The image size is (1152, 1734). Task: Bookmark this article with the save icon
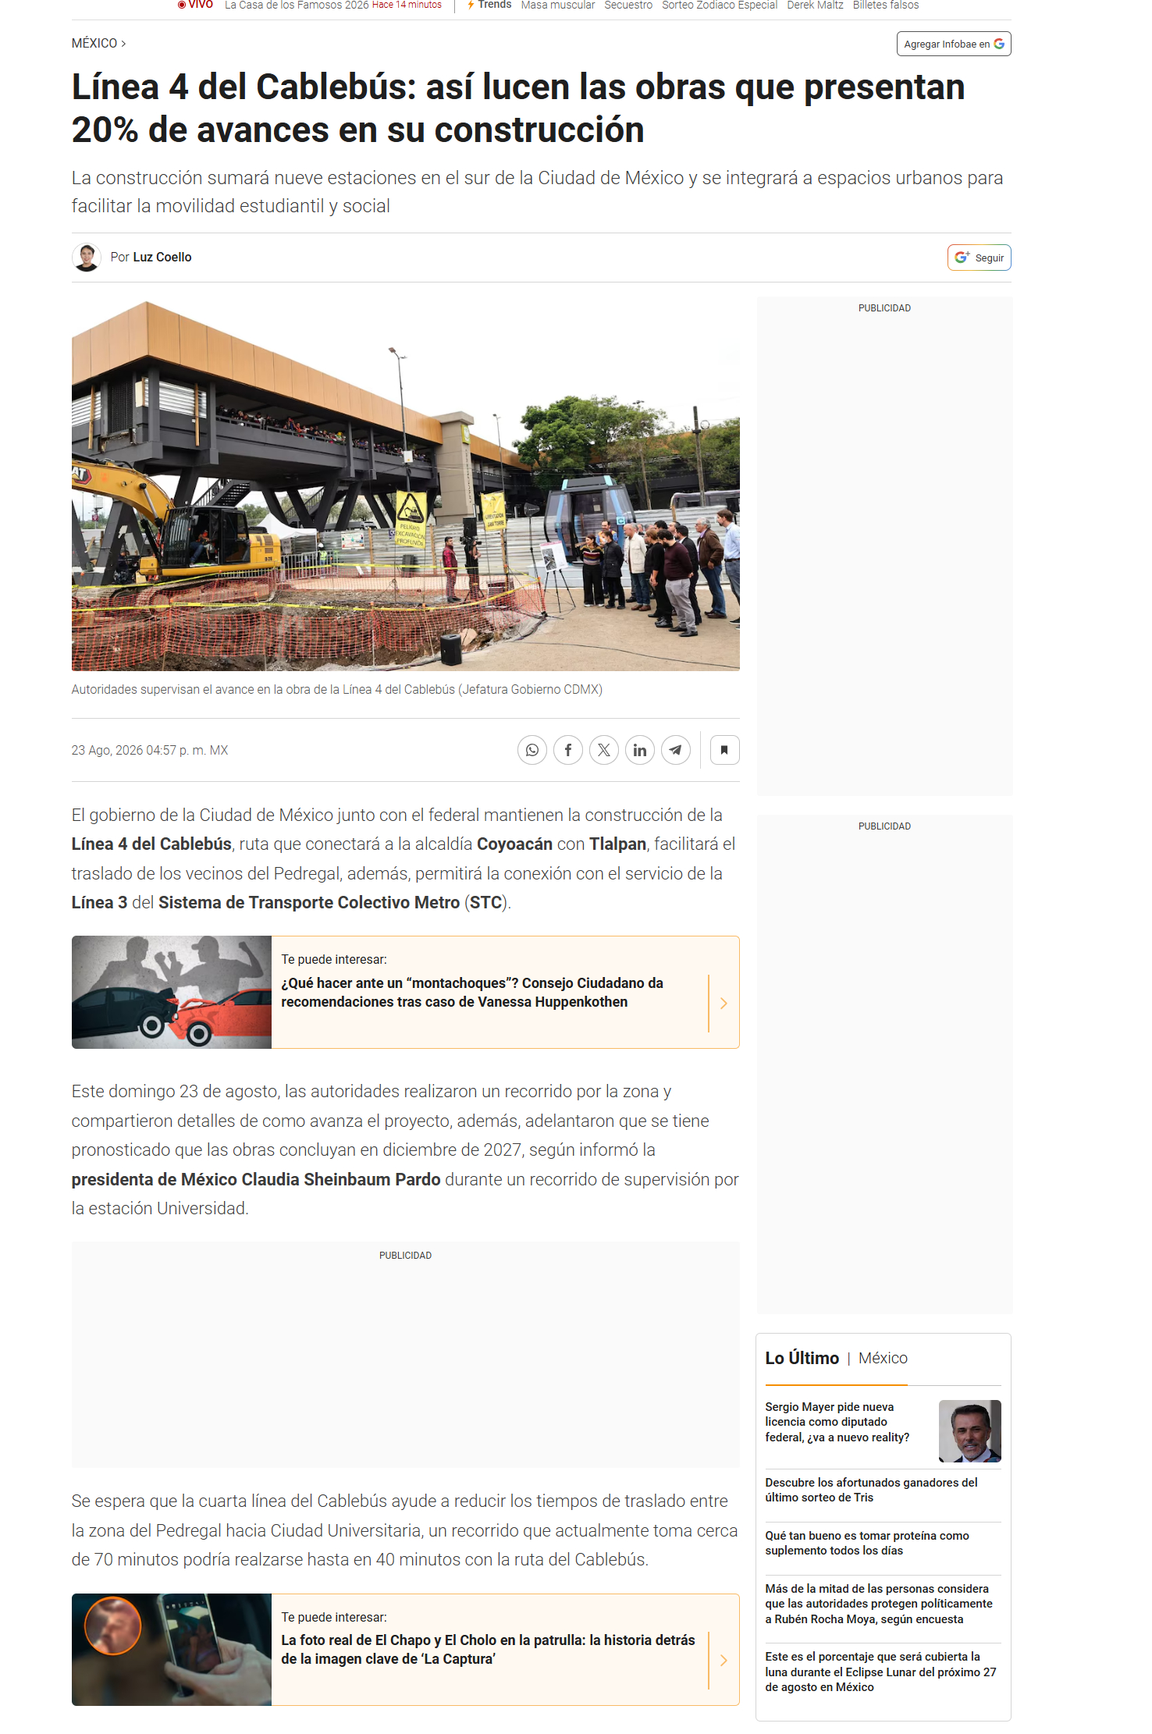tap(725, 750)
